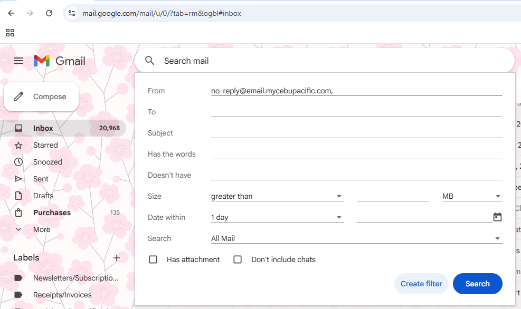521x309 pixels.
Task: Open the Newsletters/Subscriptions label
Action: tap(76, 278)
